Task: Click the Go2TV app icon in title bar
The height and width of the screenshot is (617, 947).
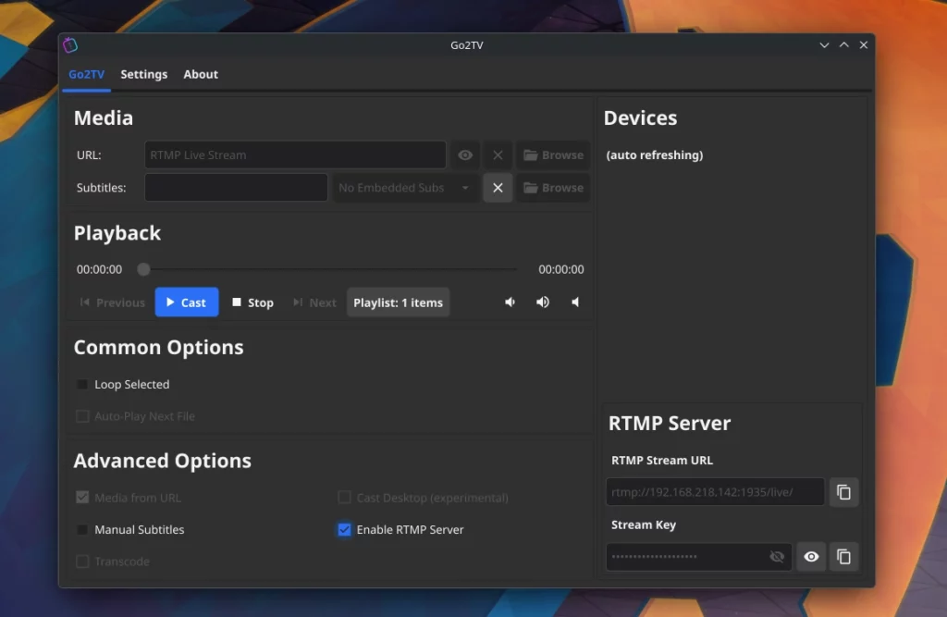Action: point(70,44)
